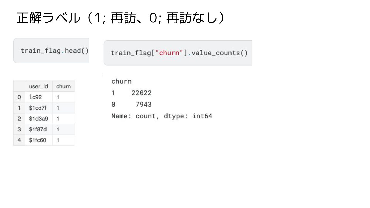Select the user_id column header

coord(38,87)
